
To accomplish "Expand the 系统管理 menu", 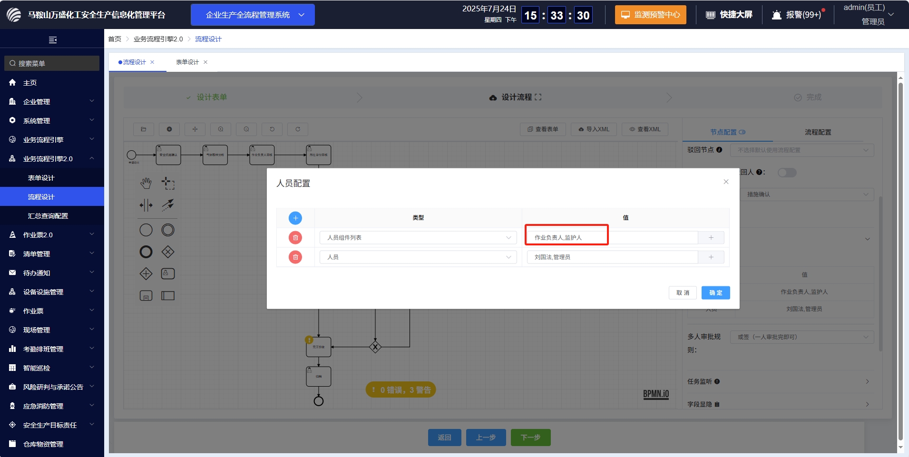I will coord(52,121).
